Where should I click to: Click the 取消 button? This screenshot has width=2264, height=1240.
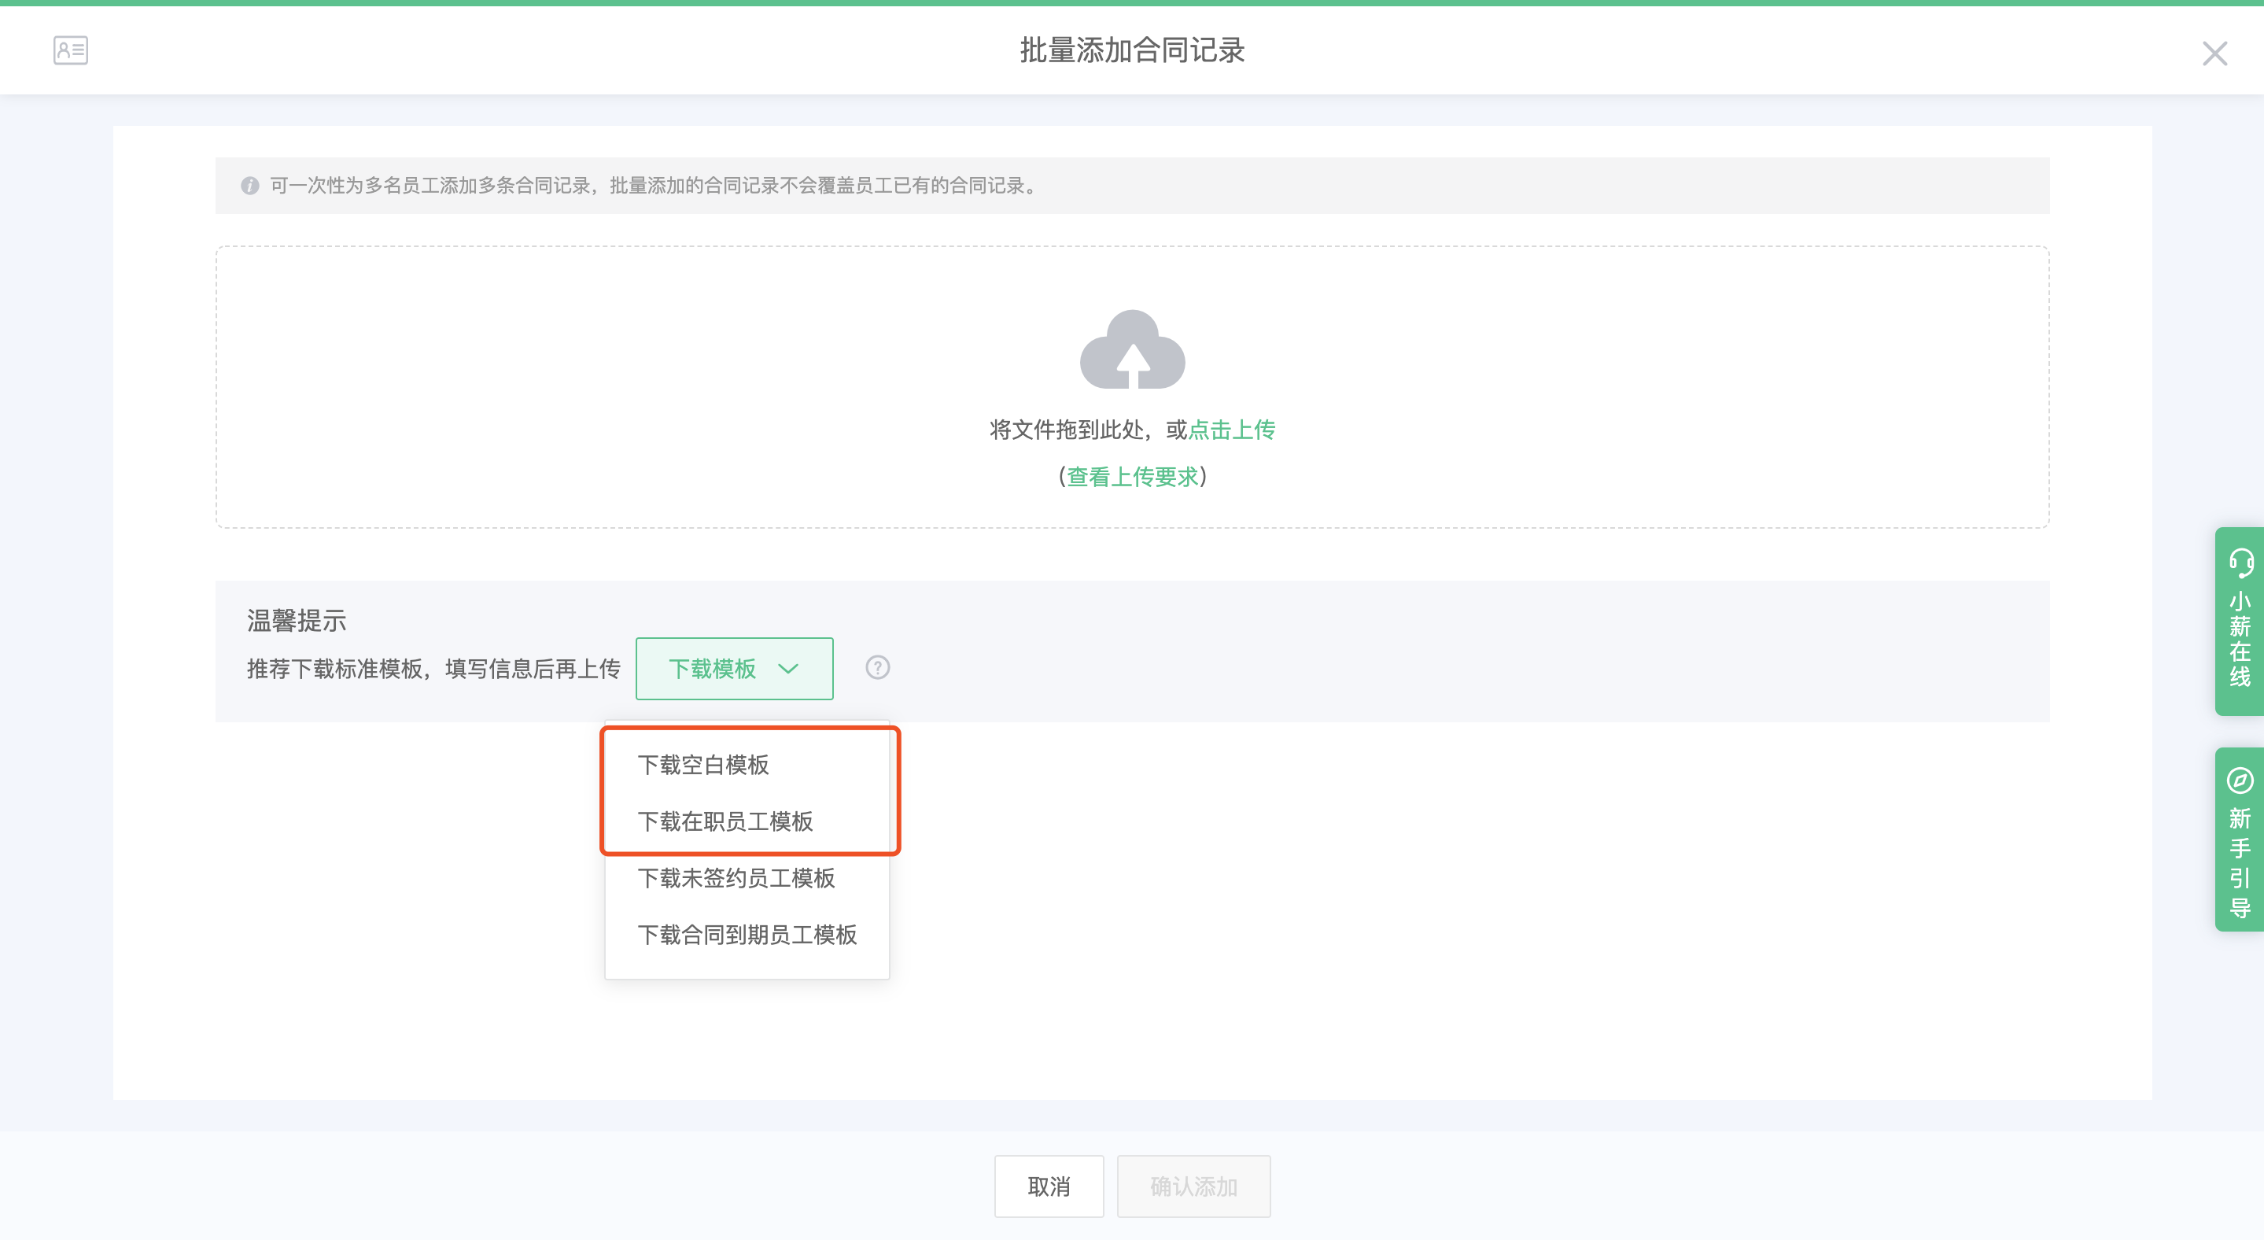coord(1049,1186)
